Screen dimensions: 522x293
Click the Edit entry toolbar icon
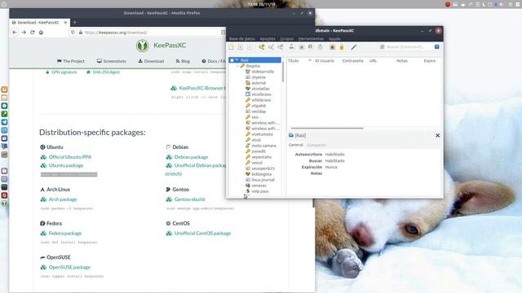pos(271,47)
